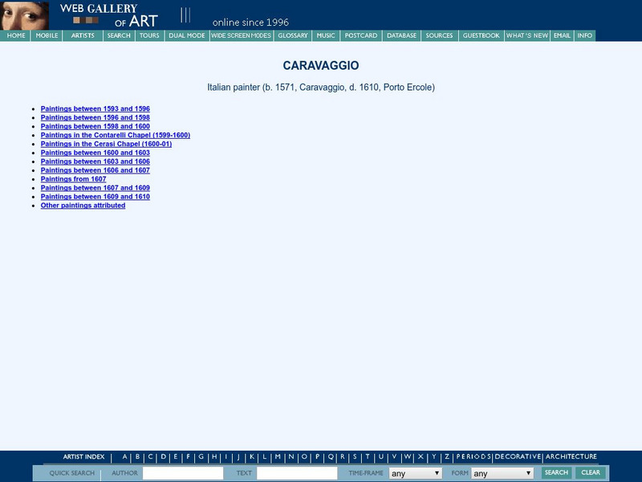This screenshot has width=642, height=482.
Task: Open Paintings between 1596 and 1598
Action: click(95, 117)
